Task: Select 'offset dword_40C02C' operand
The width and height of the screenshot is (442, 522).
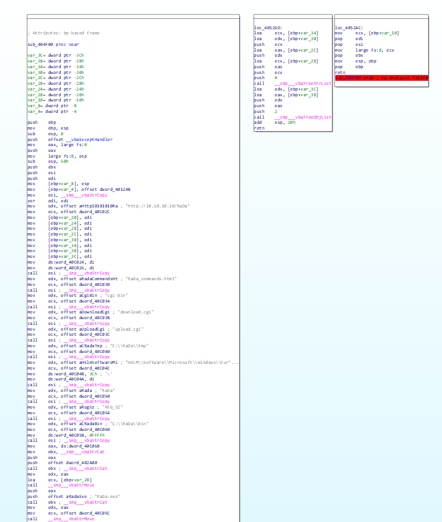Action: [x=85, y=212]
